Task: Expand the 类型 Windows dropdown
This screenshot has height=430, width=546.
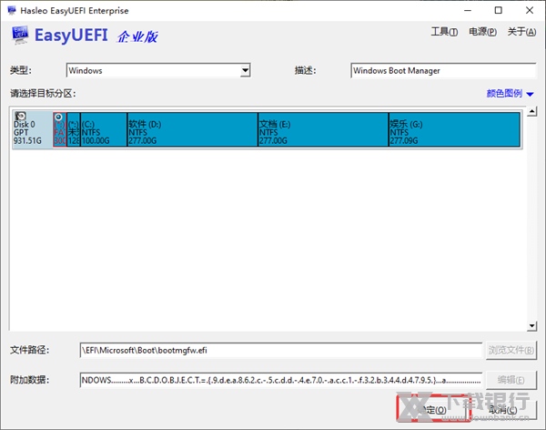Action: click(x=246, y=70)
